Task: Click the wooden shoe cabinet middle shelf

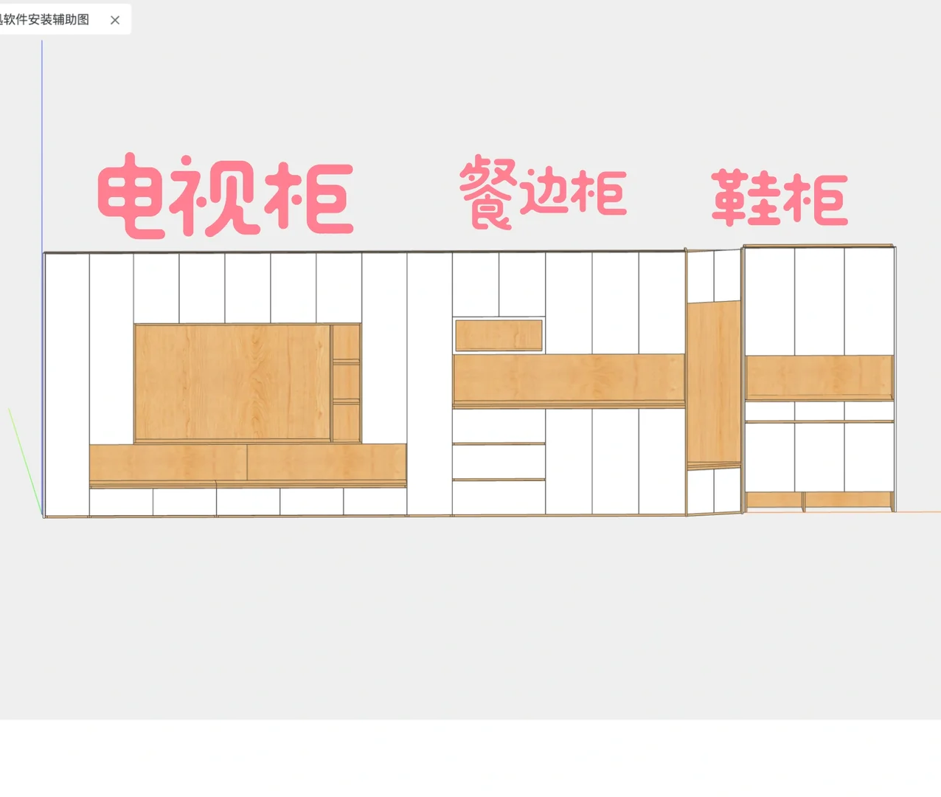Action: 819,378
